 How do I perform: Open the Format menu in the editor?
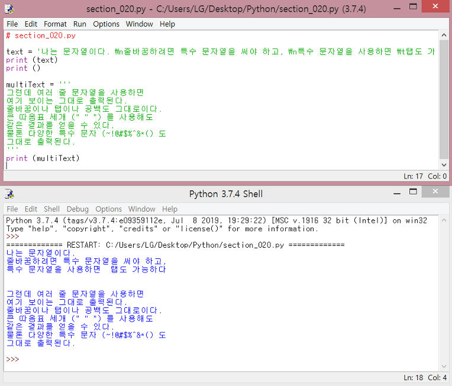[x=55, y=24]
